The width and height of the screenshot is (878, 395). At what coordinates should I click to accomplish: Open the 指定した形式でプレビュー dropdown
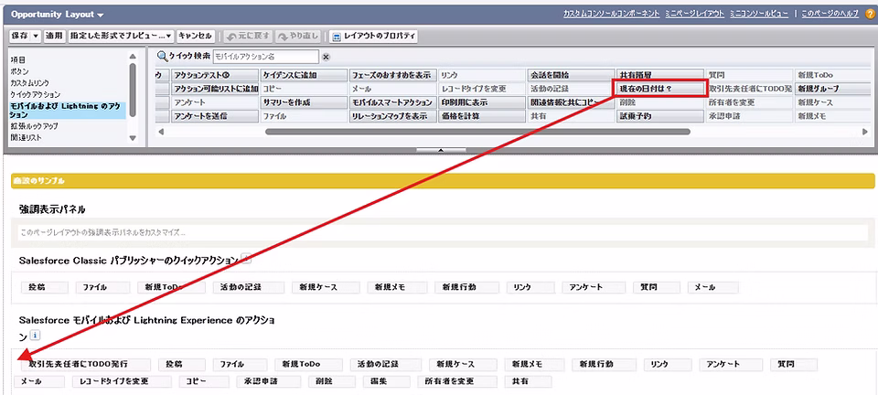(x=121, y=37)
